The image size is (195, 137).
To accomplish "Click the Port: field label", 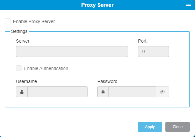I will [x=143, y=41].
